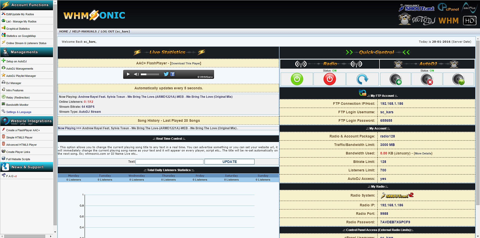Screen dimensions: 480x238
Task: Click the blue radio restart arrow icon
Action: click(362, 79)
